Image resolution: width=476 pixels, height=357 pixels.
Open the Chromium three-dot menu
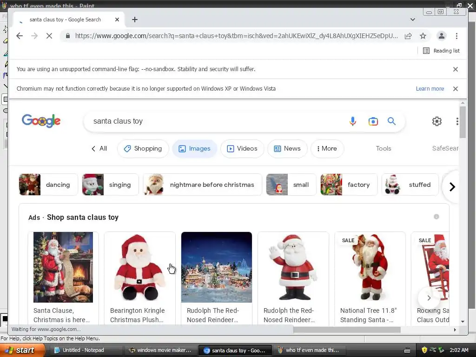coord(456,36)
